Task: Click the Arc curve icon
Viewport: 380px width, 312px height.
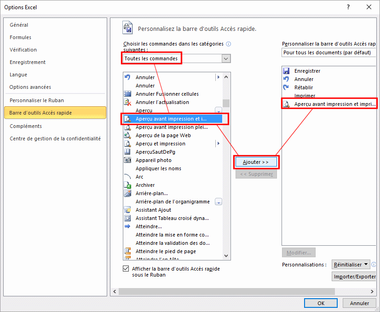Action: (127, 177)
